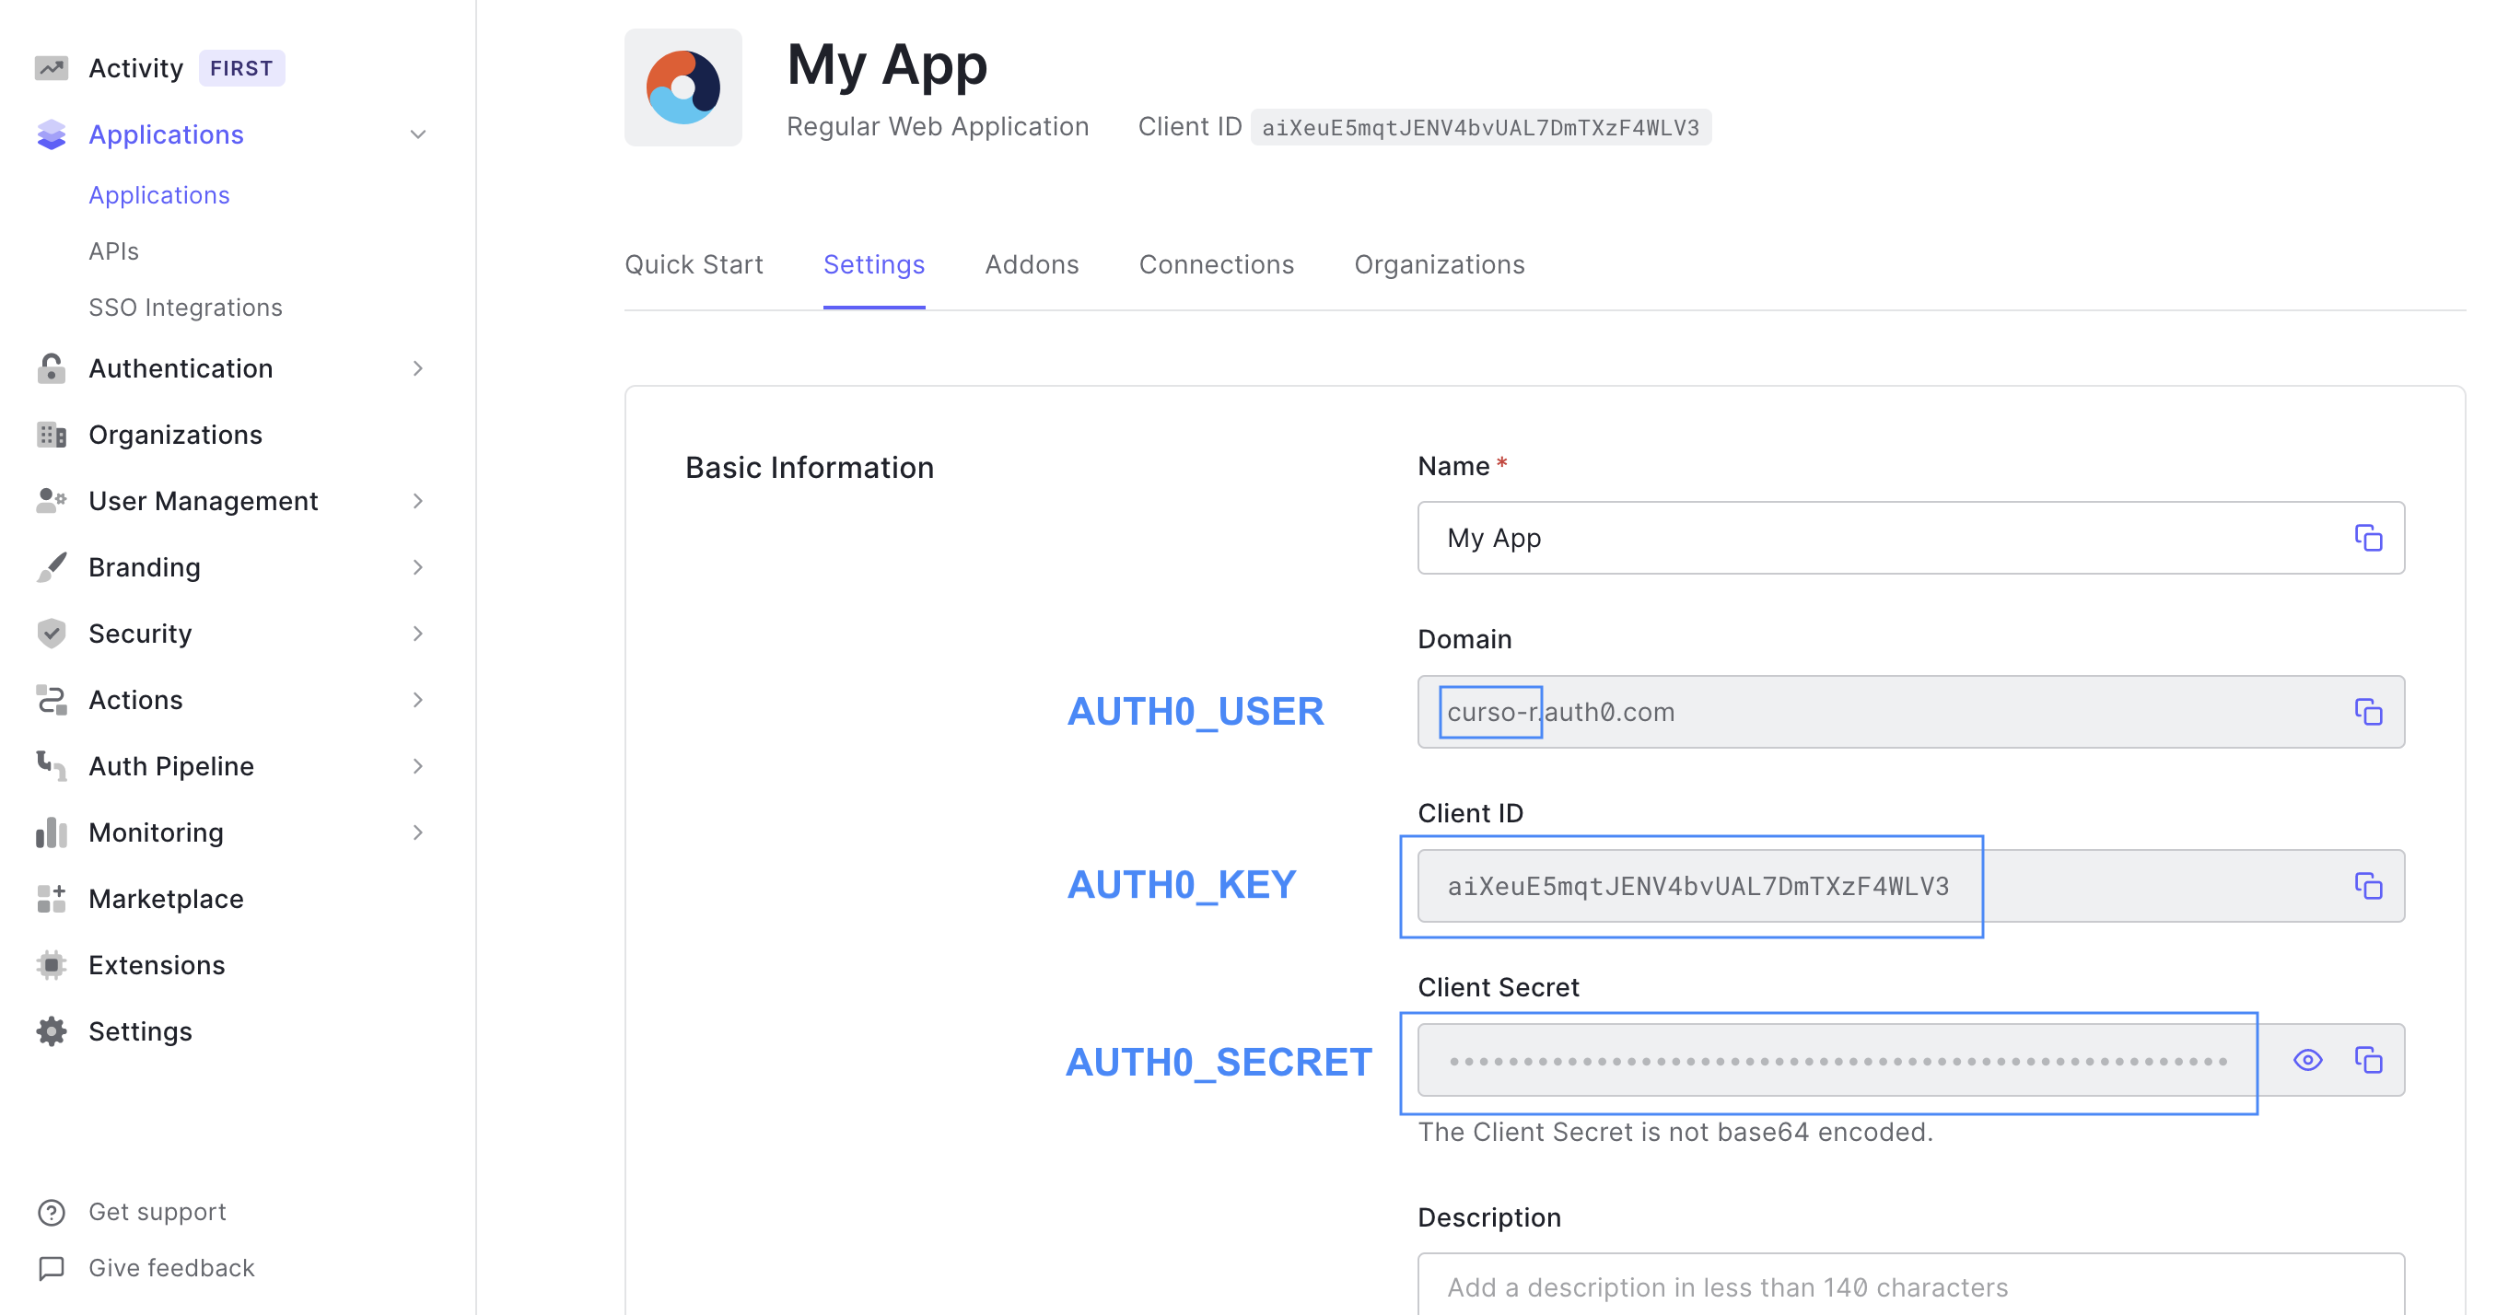
Task: Open SSO Integrations in sidebar
Action: point(185,308)
